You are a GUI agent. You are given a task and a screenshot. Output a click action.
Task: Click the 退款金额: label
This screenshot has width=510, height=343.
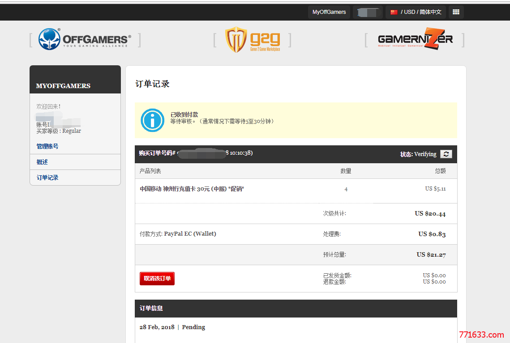click(334, 282)
